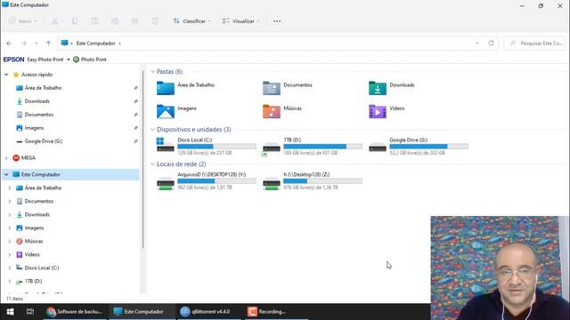Switch to Software de backup taskbar window
This screenshot has width=570, height=320.
[x=75, y=312]
